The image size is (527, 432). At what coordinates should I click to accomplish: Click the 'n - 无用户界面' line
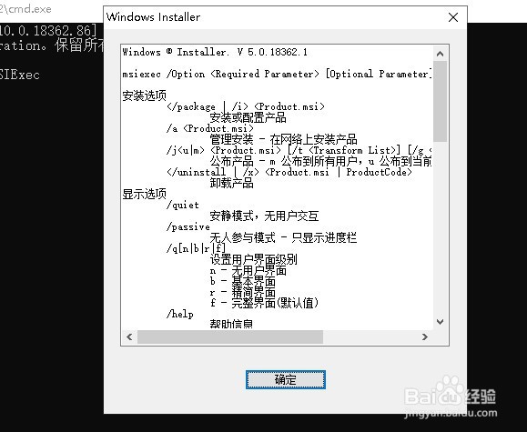[x=248, y=271]
